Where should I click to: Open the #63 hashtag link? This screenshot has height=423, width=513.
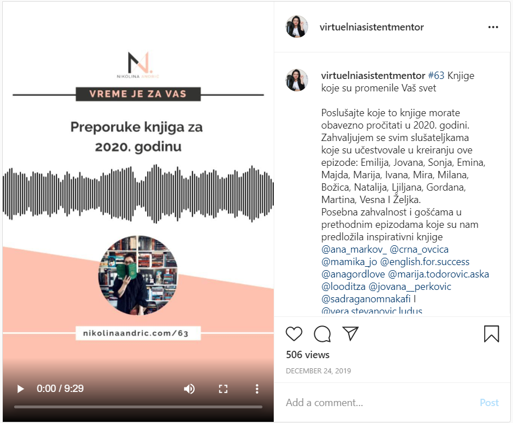(x=436, y=76)
